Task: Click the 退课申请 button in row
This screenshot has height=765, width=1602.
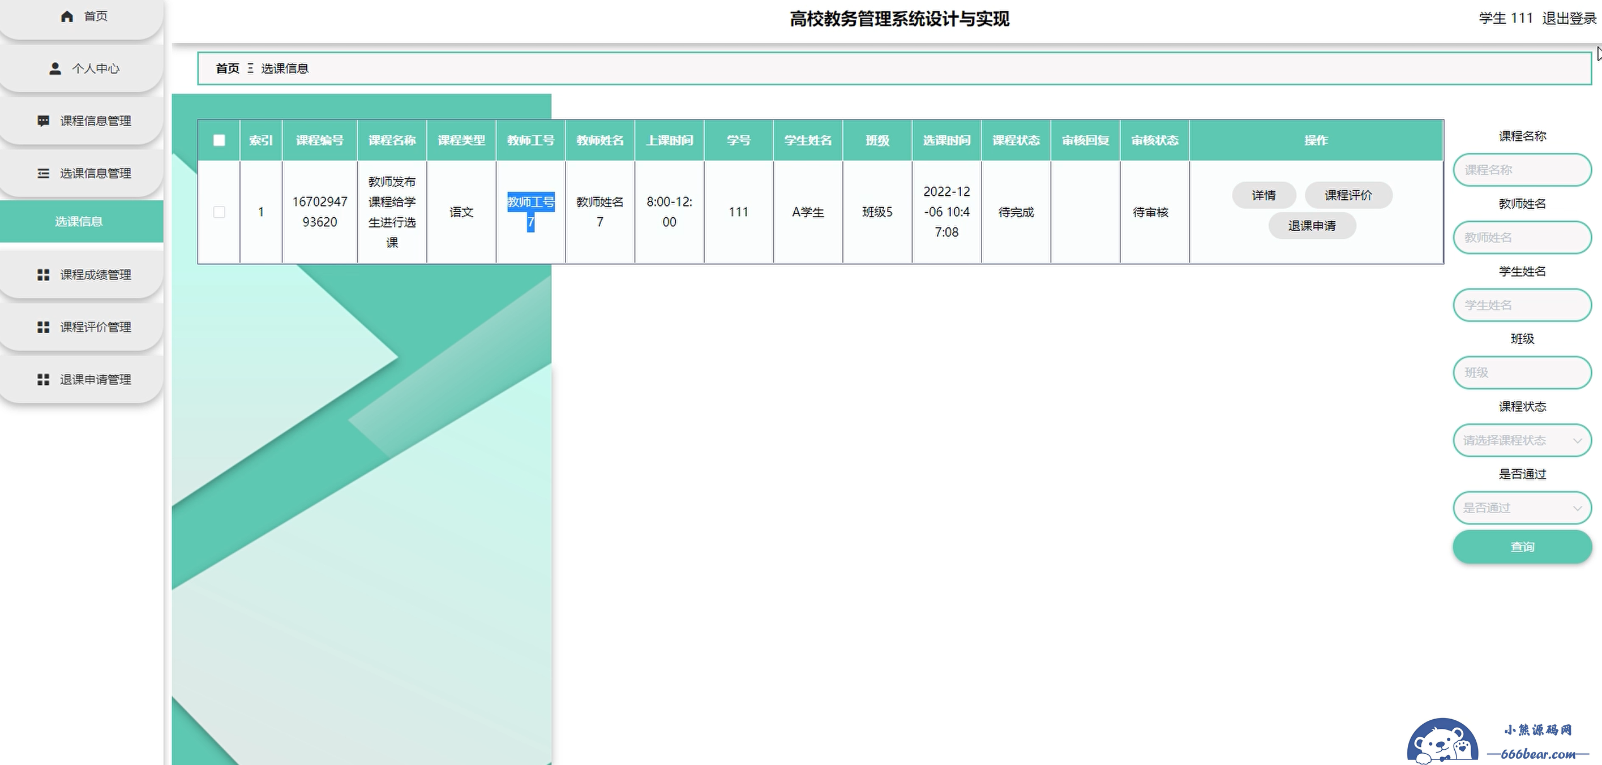Action: tap(1312, 226)
